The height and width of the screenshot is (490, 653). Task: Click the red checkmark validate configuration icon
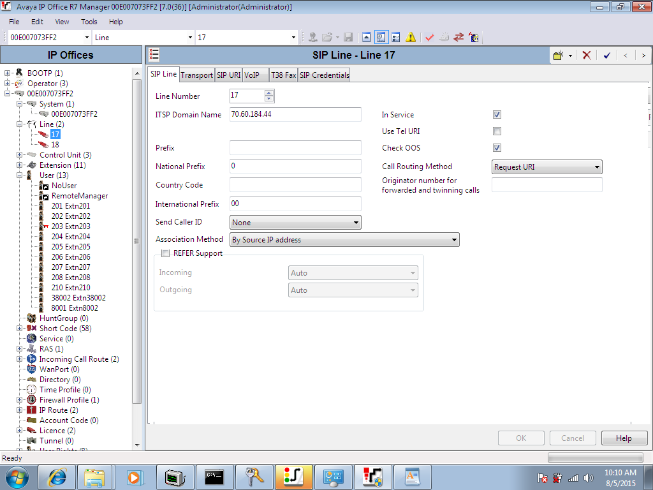(429, 38)
